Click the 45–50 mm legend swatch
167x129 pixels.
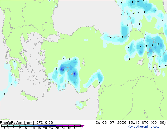coord(77,126)
